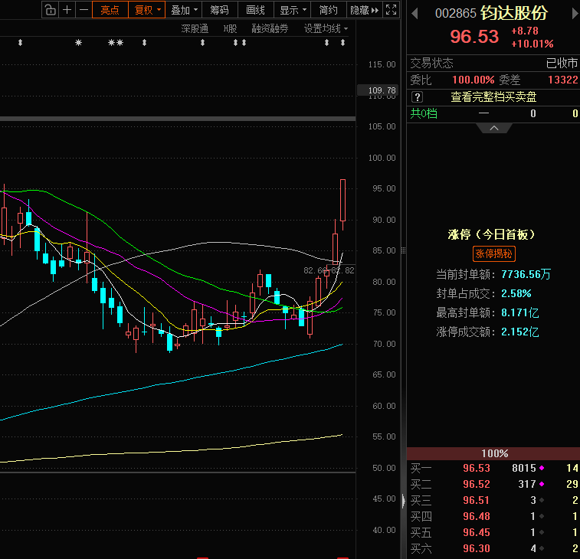Select the 买一 96.53 order row

(x=493, y=468)
